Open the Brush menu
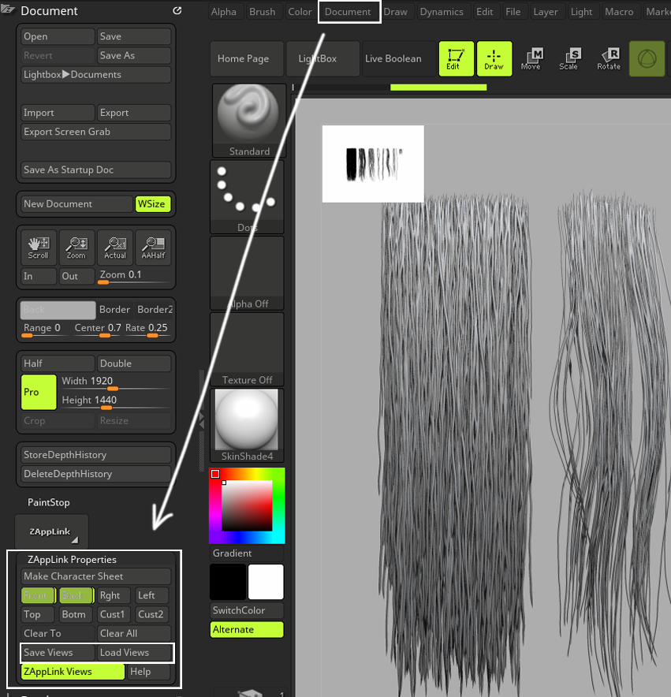 tap(263, 12)
